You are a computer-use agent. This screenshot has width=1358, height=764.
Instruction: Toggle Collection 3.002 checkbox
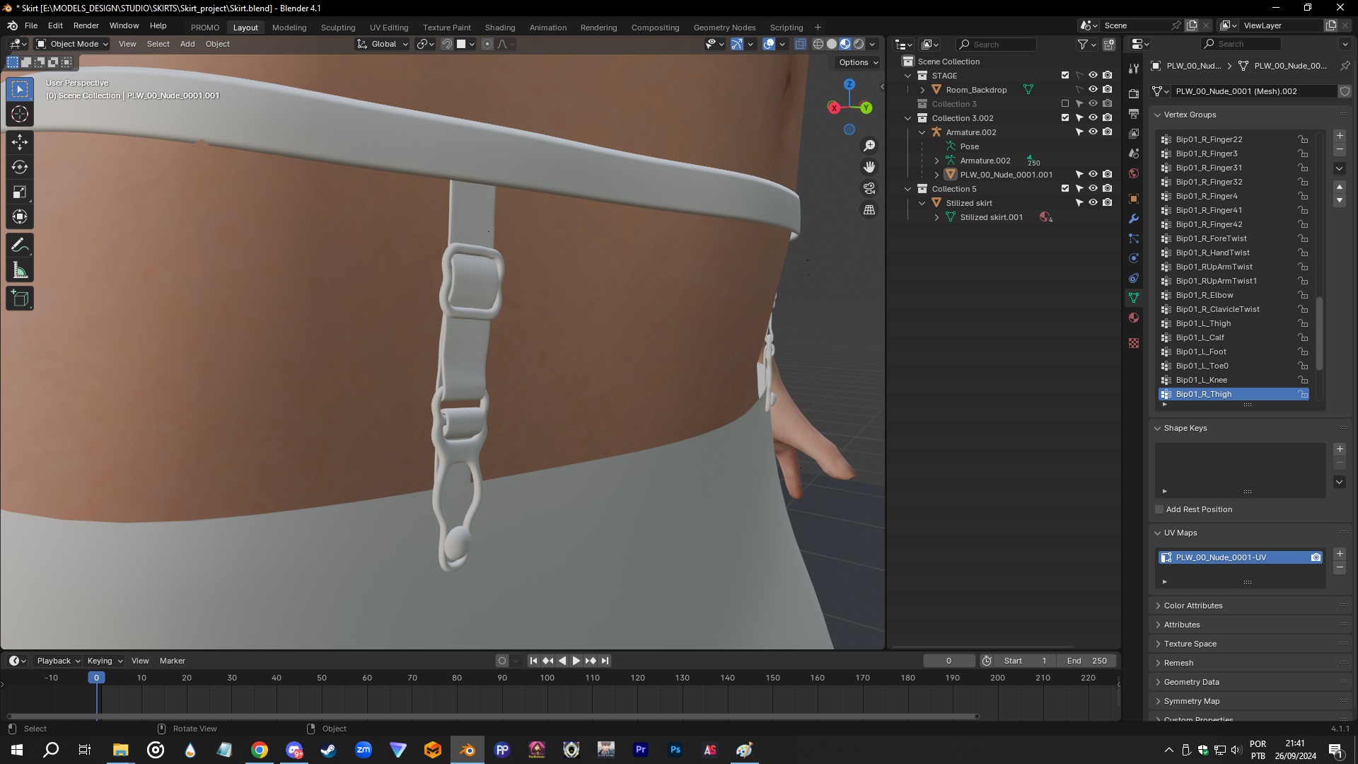coord(1065,117)
